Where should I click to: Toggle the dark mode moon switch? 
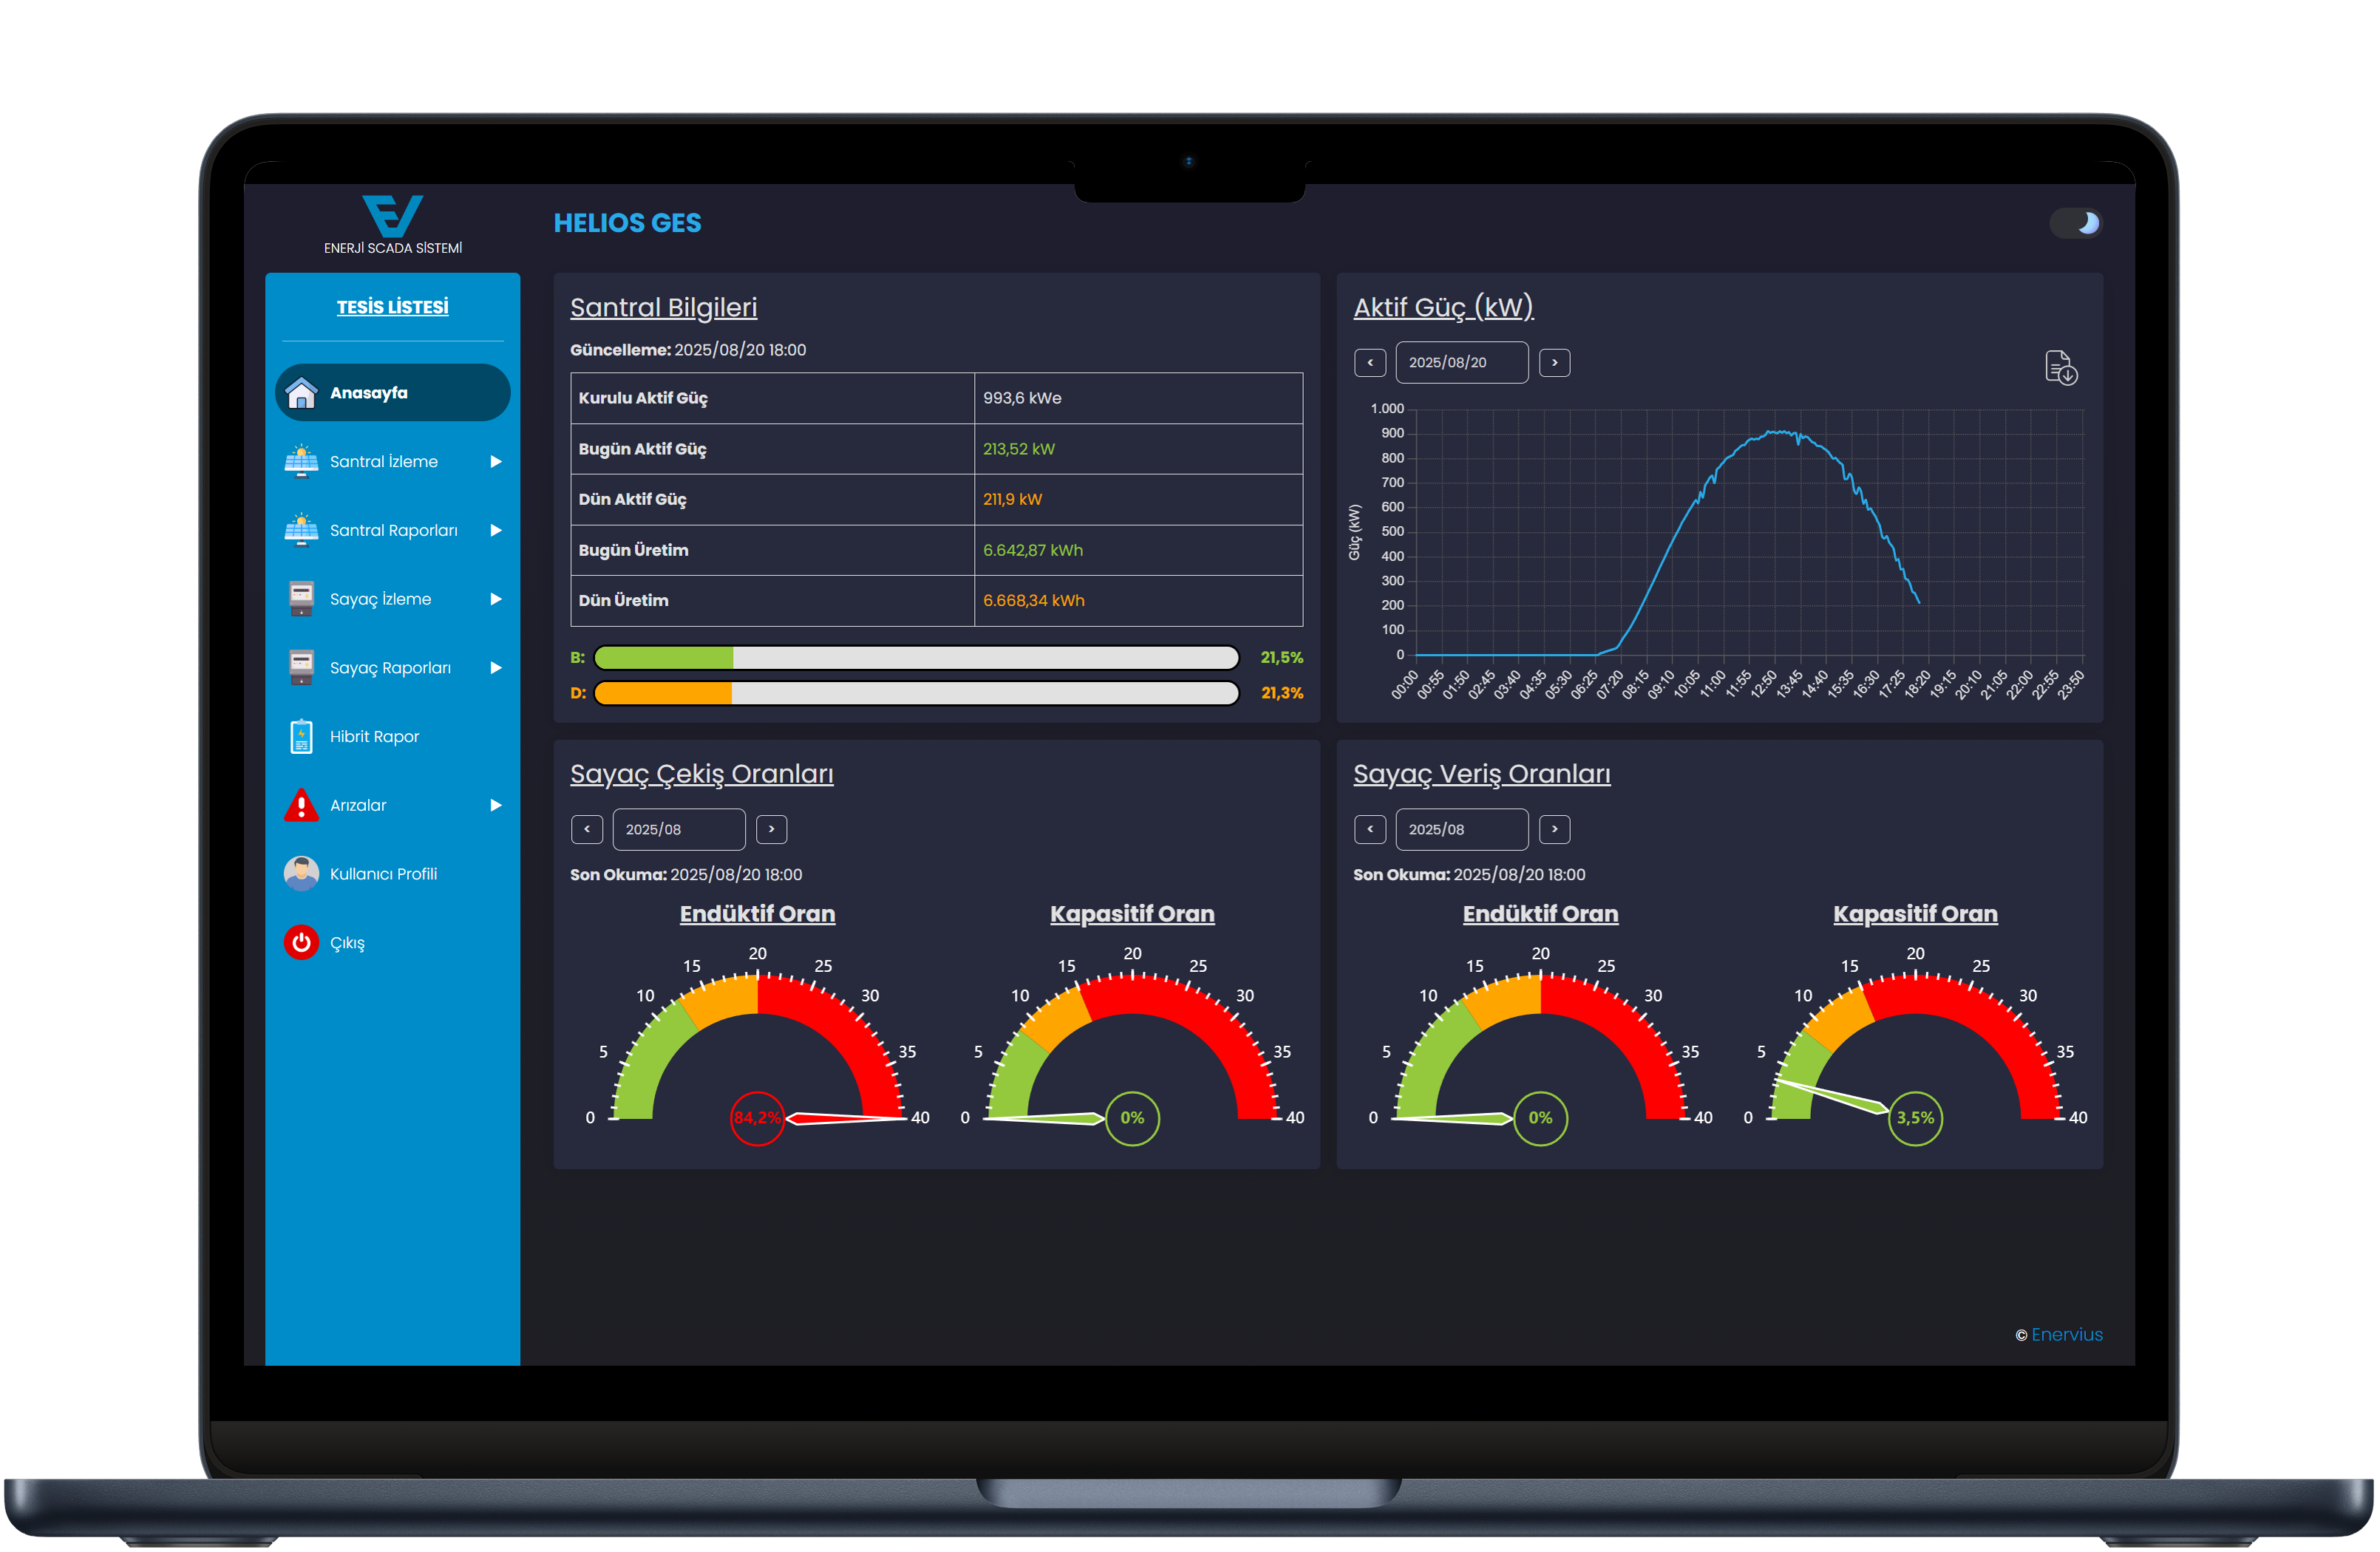(2076, 223)
